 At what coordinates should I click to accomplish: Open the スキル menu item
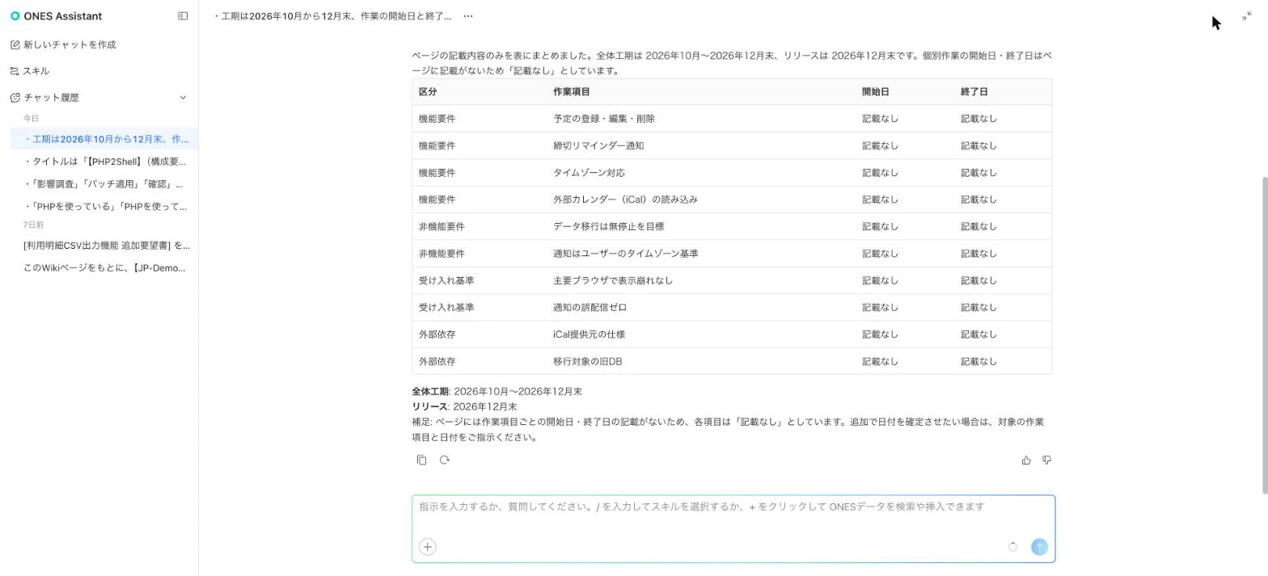(x=30, y=71)
